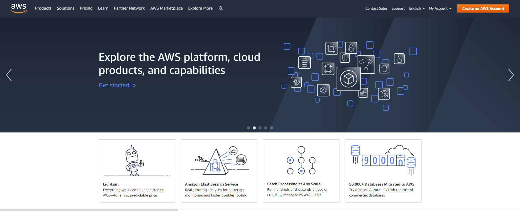Open the Pricing menu item
Viewport: 520px width, 211px height.
(x=86, y=8)
